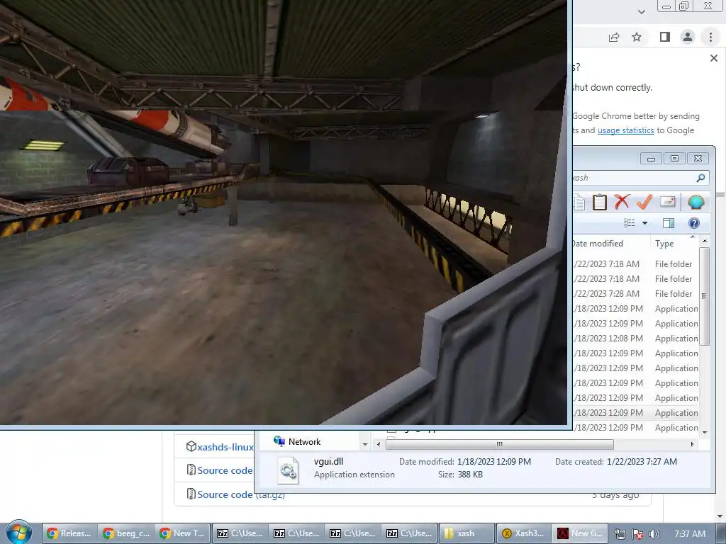Screen dimensions: 726x544
Task: Click the change view list icon
Action: 630,223
